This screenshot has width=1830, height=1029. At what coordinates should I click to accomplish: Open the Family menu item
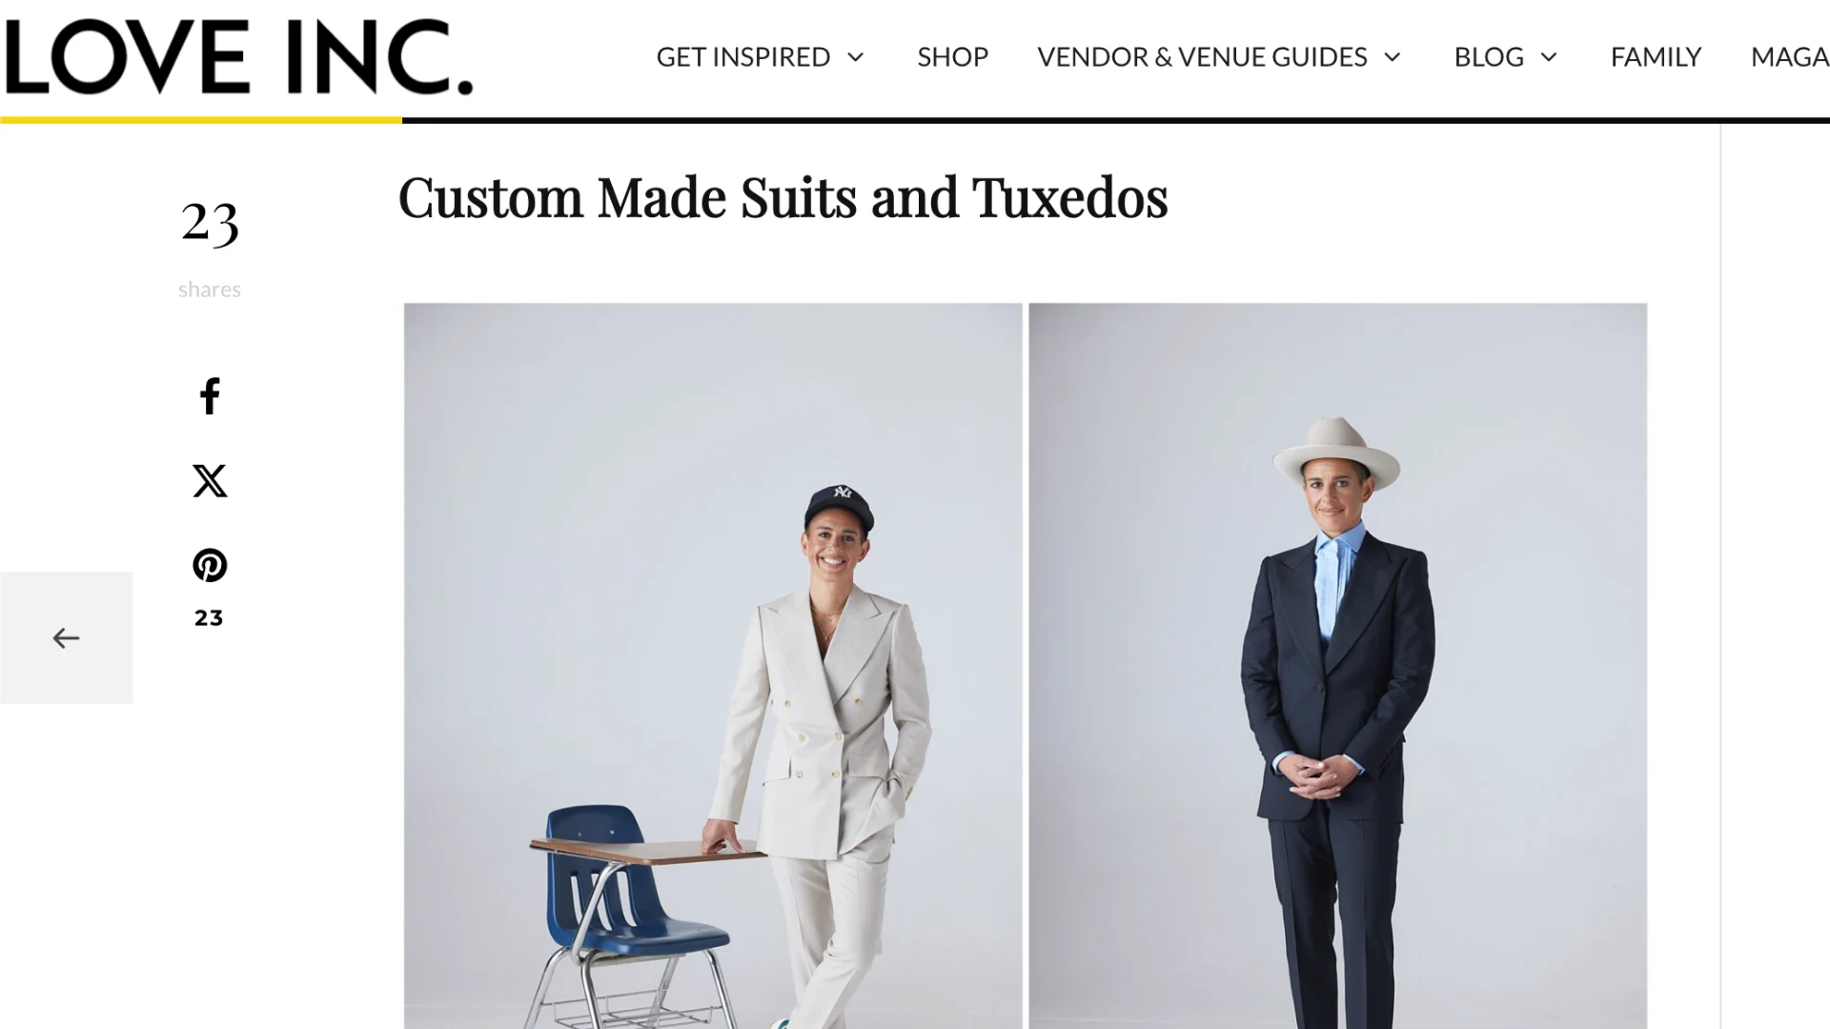click(x=1656, y=57)
